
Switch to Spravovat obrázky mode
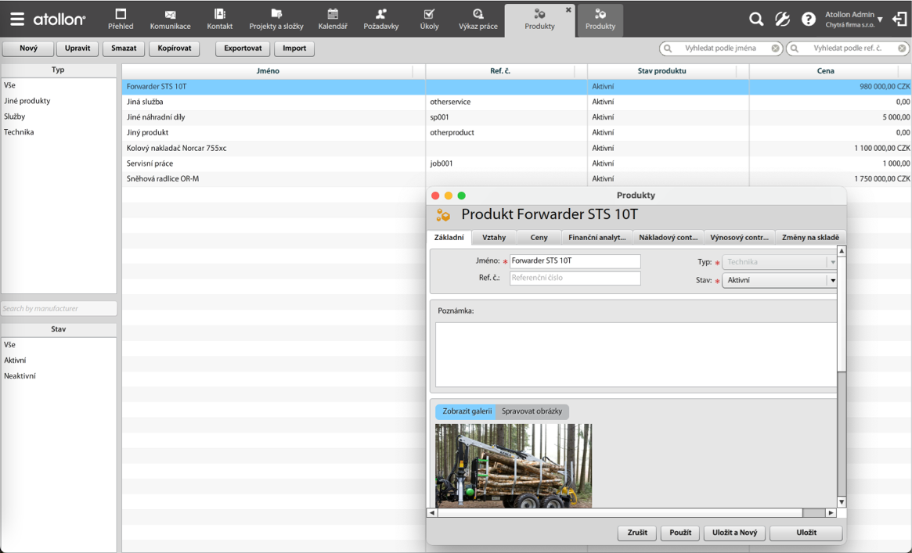[x=532, y=411]
